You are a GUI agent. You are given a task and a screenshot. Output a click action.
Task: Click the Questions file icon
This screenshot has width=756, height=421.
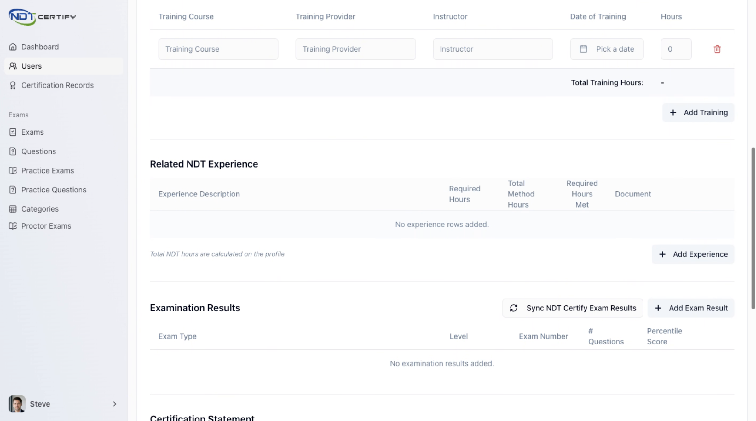13,151
